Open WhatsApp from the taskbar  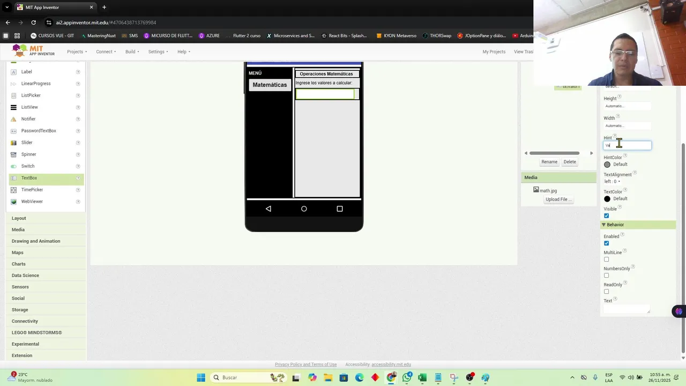[407, 377]
